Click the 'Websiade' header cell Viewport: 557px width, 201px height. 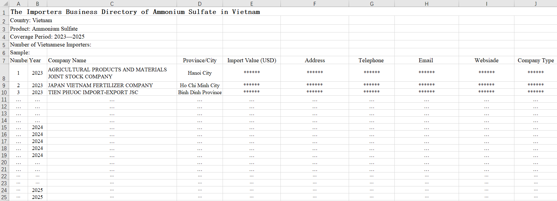click(x=486, y=60)
